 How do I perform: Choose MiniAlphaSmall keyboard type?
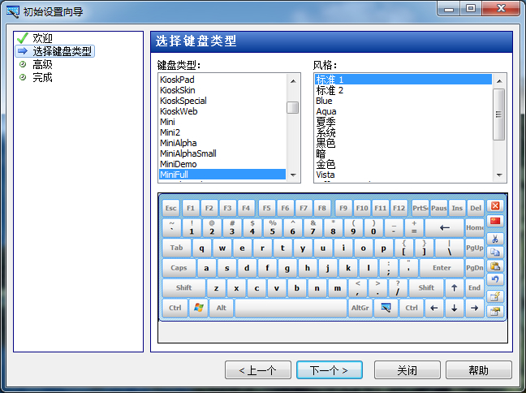[222, 153]
